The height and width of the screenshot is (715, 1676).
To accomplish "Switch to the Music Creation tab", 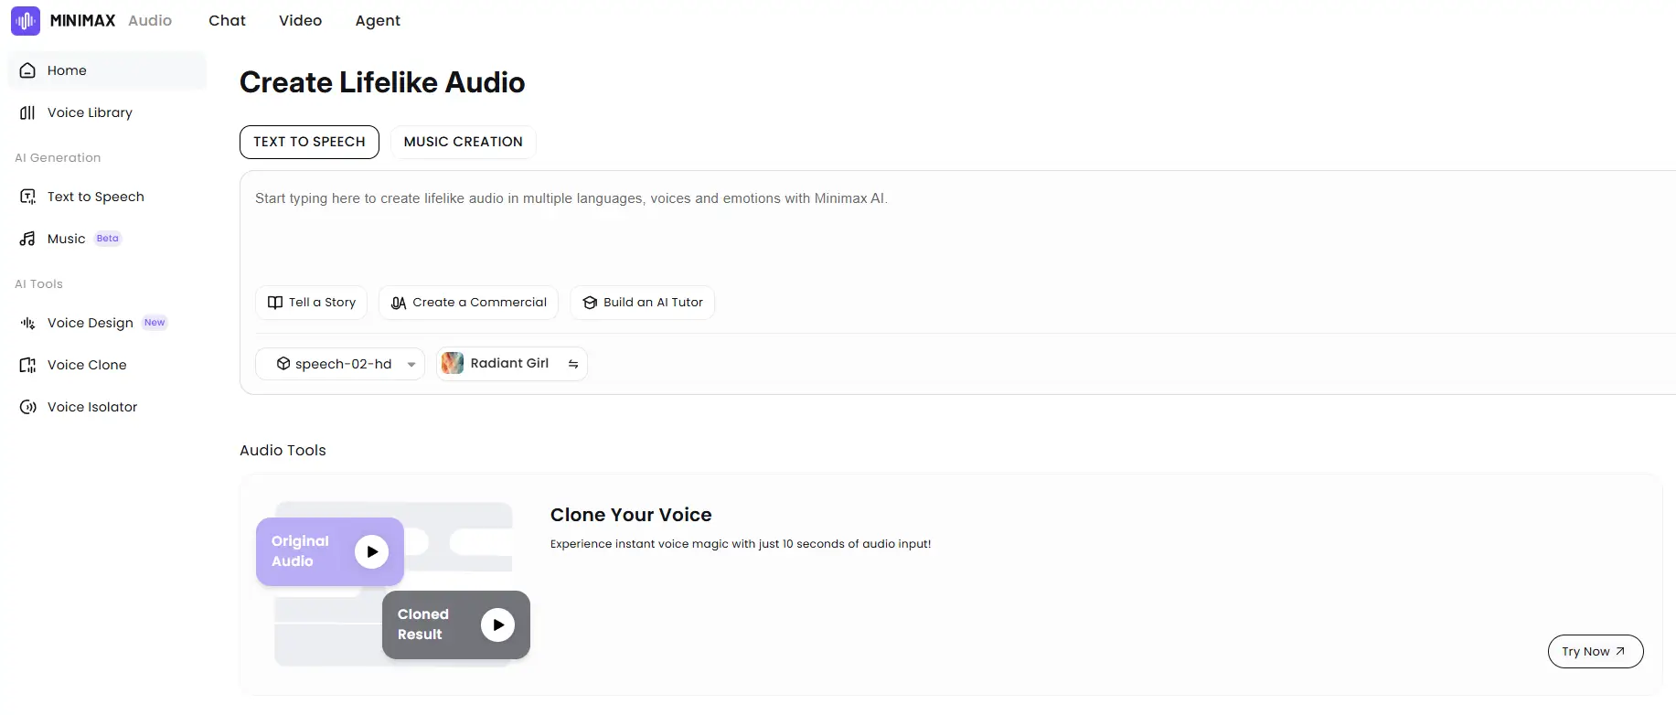I will tap(463, 142).
